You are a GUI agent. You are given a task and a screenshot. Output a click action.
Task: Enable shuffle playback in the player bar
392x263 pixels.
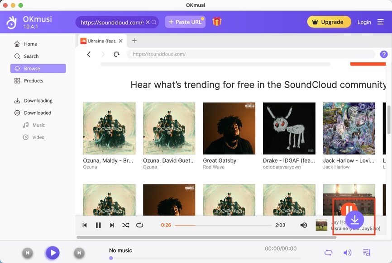(x=126, y=225)
